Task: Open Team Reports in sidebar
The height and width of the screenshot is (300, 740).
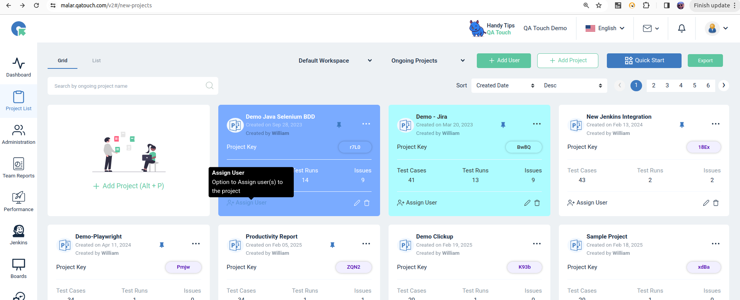Action: [19, 168]
